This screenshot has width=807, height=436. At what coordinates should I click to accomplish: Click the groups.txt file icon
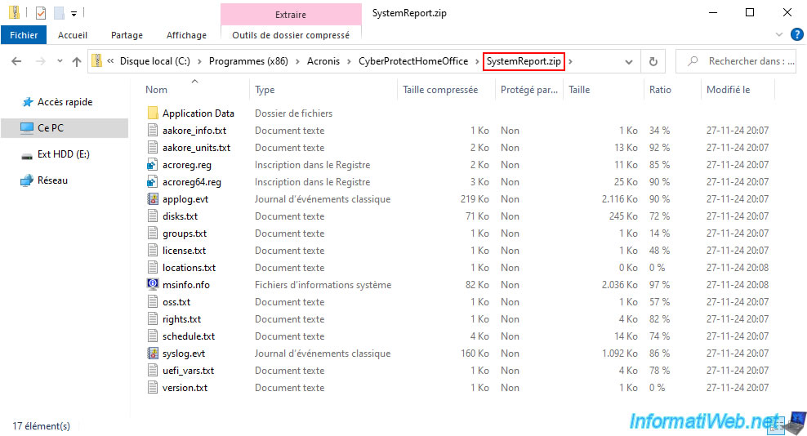tap(153, 234)
